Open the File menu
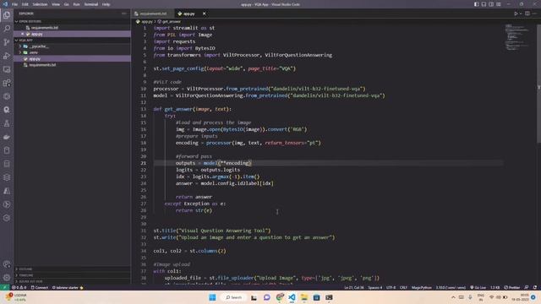The height and width of the screenshot is (304, 541). click(x=14, y=4)
